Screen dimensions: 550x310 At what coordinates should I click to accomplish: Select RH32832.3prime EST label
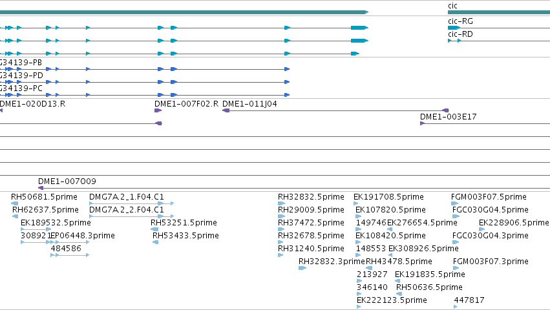[x=332, y=262]
